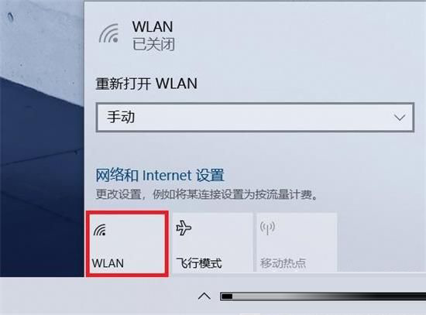Click the 手动 text in the schedule selector
426x315 pixels.
point(121,117)
